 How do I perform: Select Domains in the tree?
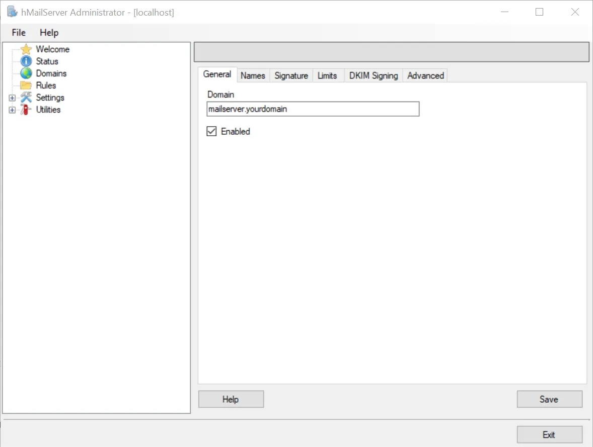click(x=51, y=73)
